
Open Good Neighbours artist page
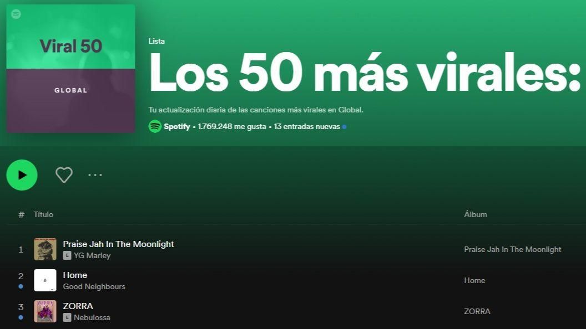(94, 286)
